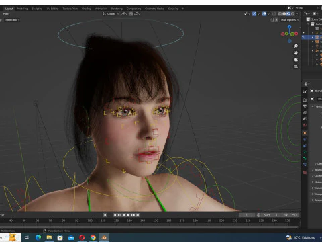Viewport: 322px width, 242px height.
Task: Toggle perspective/orthographic grid icon
Action: (x=296, y=67)
